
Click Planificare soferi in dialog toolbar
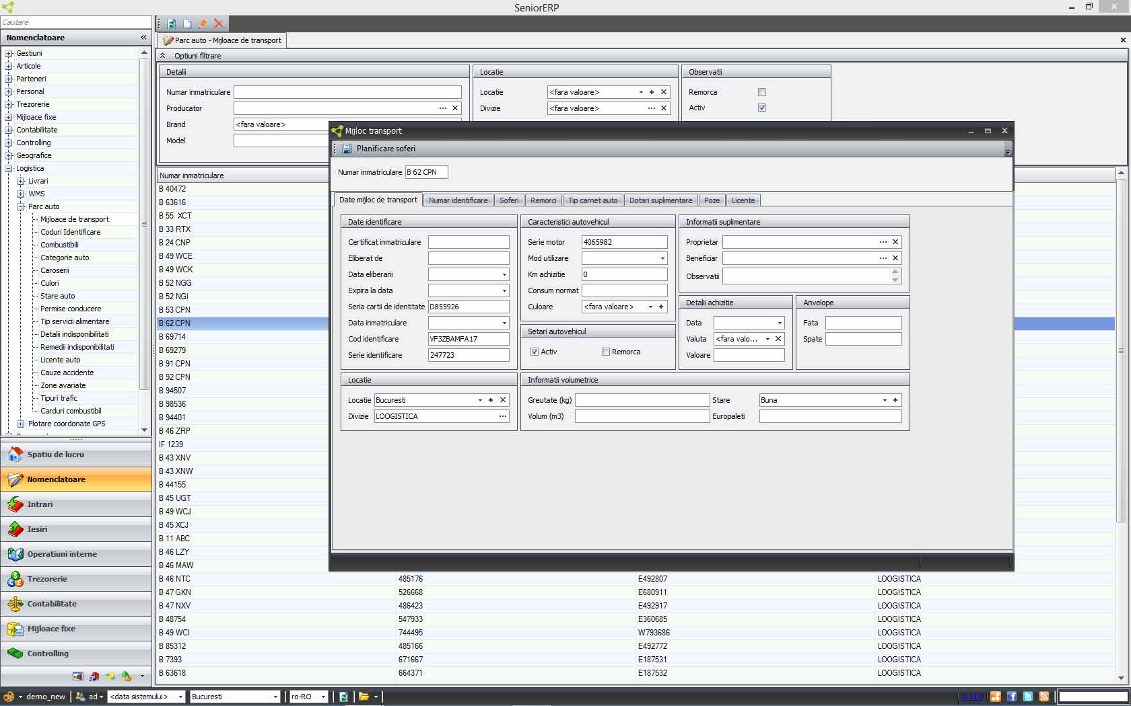[386, 149]
